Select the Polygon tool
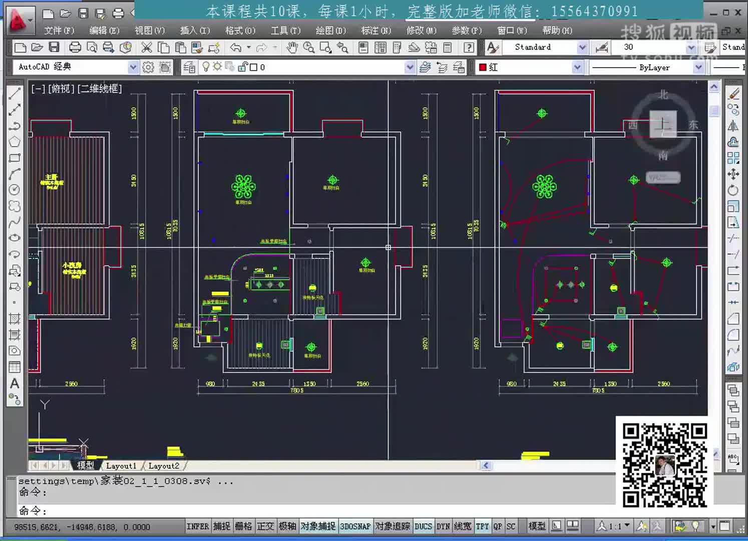This screenshot has width=748, height=541. (15, 142)
